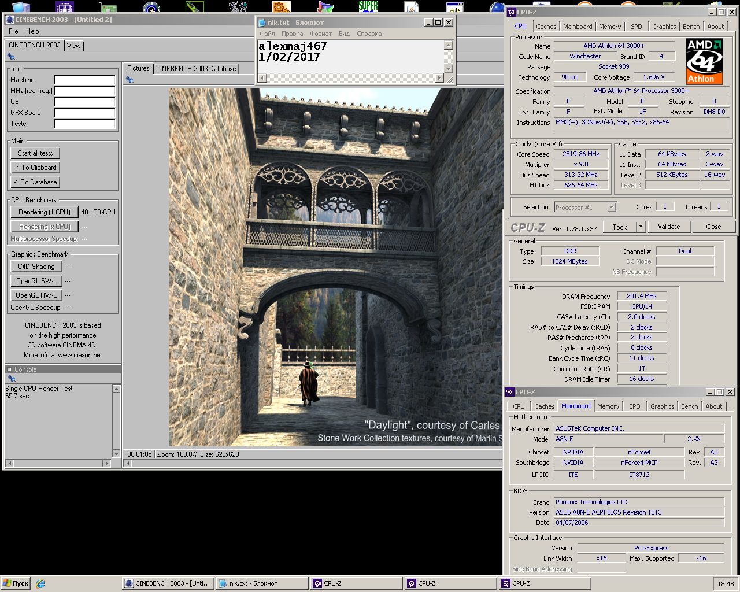Viewport: 740px width, 592px height.
Task: Click the alexmaj467 text in Notepad
Action: 293,46
